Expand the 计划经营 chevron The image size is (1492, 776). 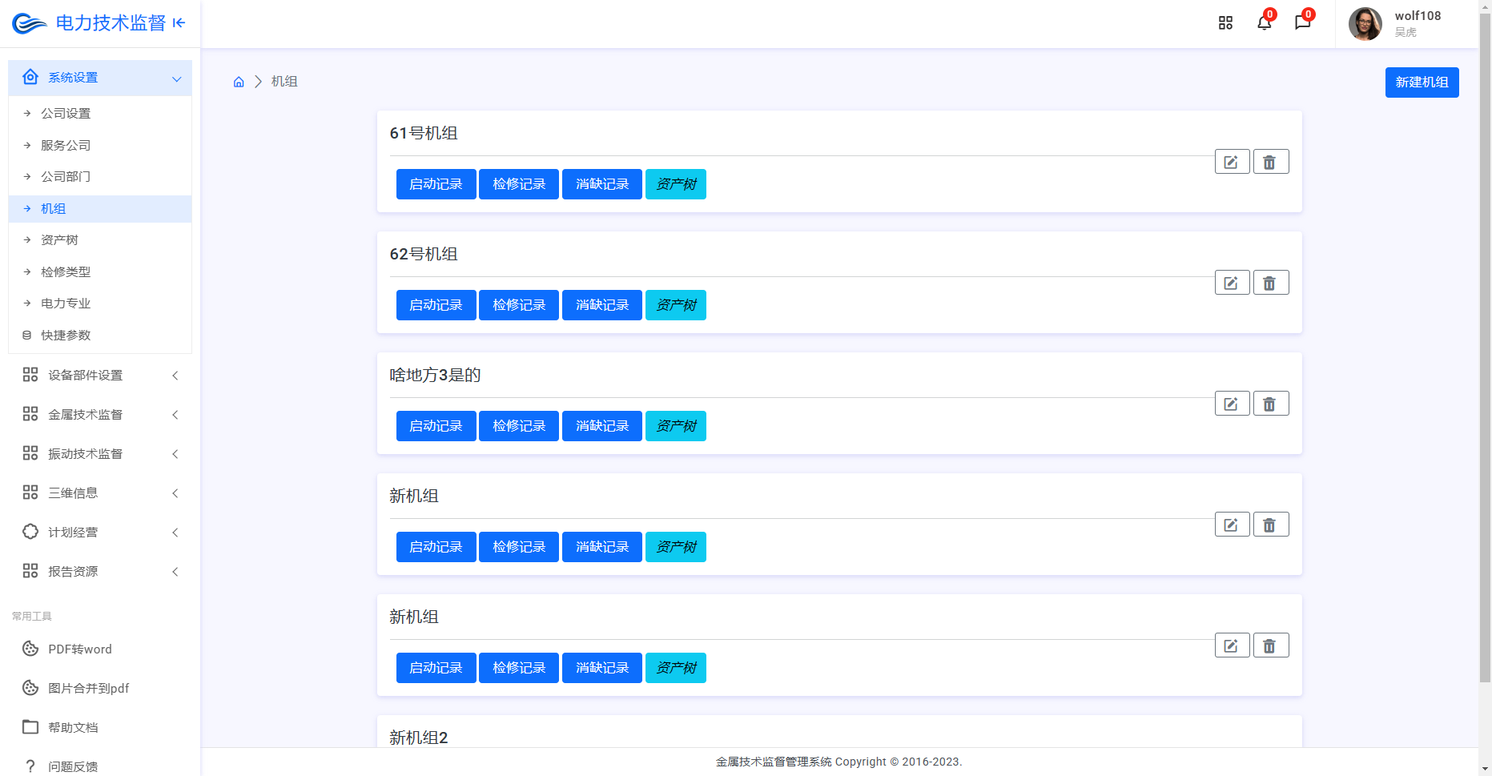tap(175, 533)
